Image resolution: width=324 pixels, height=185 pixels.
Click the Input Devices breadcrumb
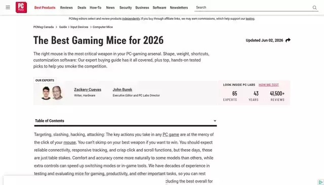pos(79,27)
